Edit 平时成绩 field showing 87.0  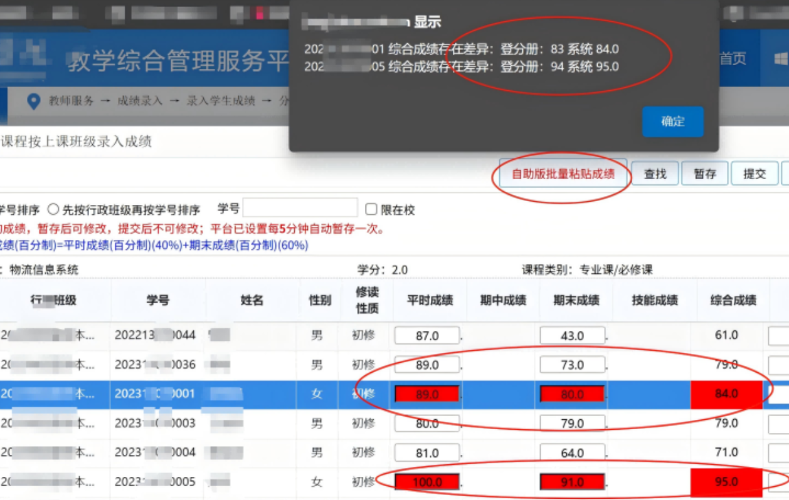(x=427, y=335)
